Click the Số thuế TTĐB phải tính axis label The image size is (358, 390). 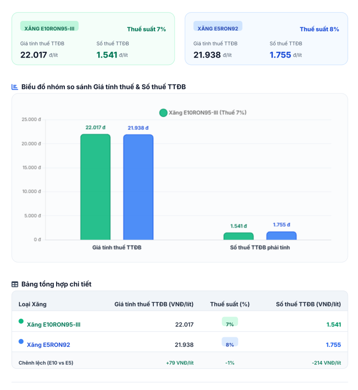pos(260,248)
